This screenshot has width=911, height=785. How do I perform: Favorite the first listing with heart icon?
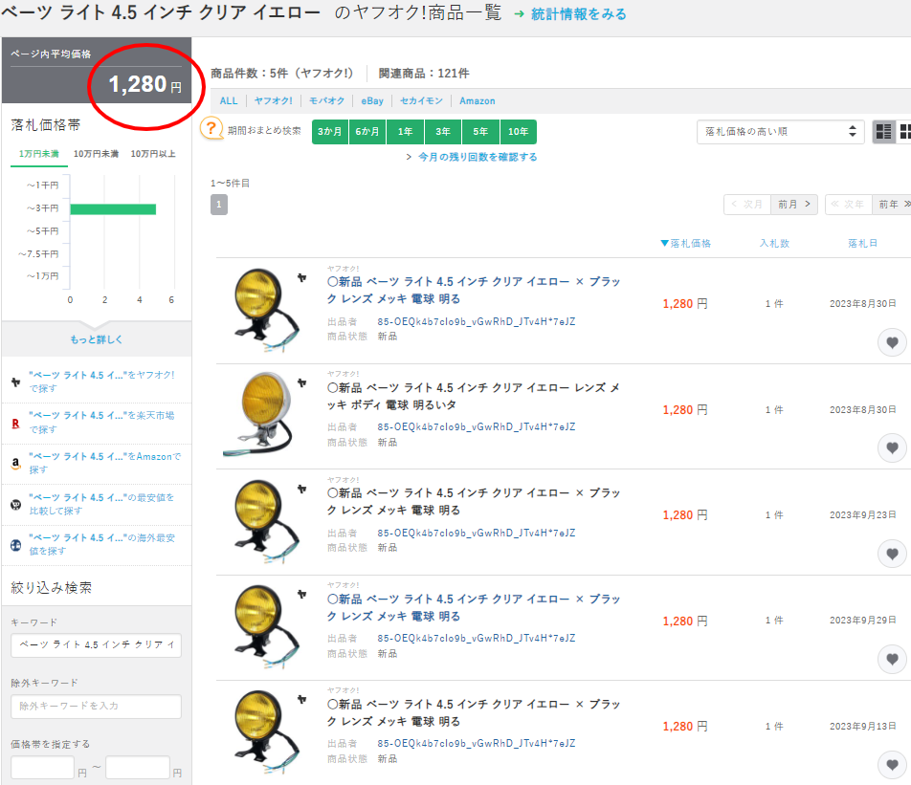[x=892, y=342]
